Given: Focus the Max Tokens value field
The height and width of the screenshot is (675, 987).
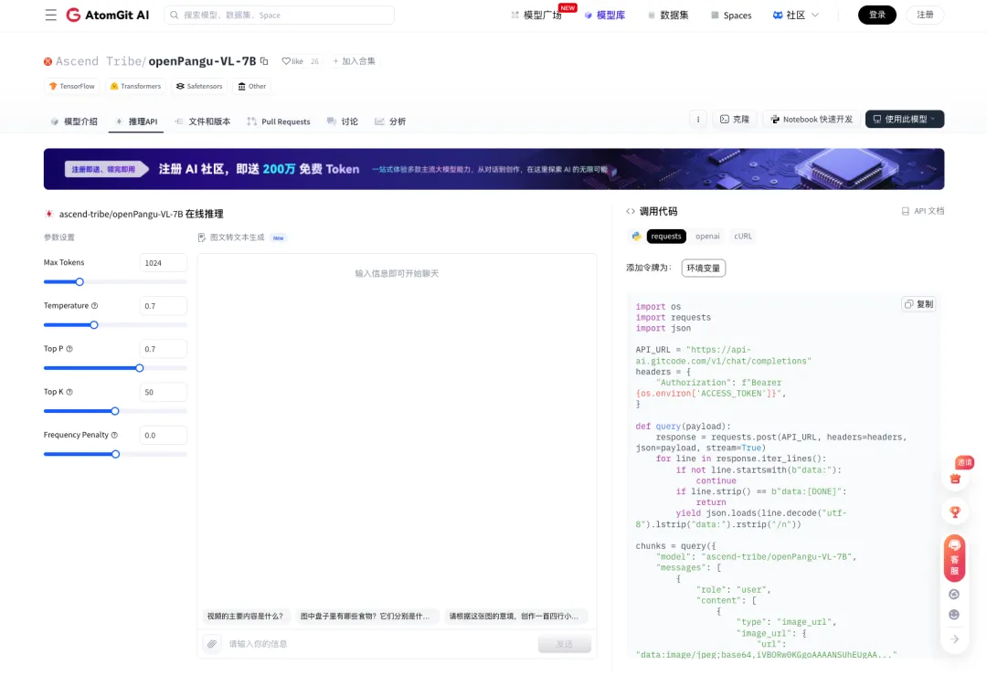Looking at the screenshot, I should coord(163,263).
